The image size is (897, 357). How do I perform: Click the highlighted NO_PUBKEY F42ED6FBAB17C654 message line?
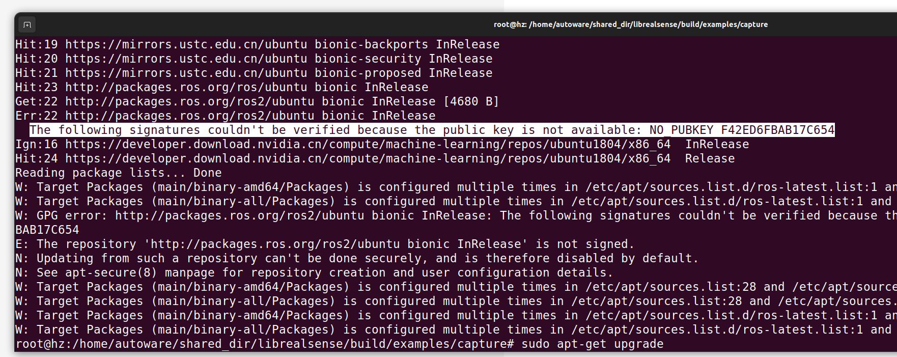coord(432,130)
